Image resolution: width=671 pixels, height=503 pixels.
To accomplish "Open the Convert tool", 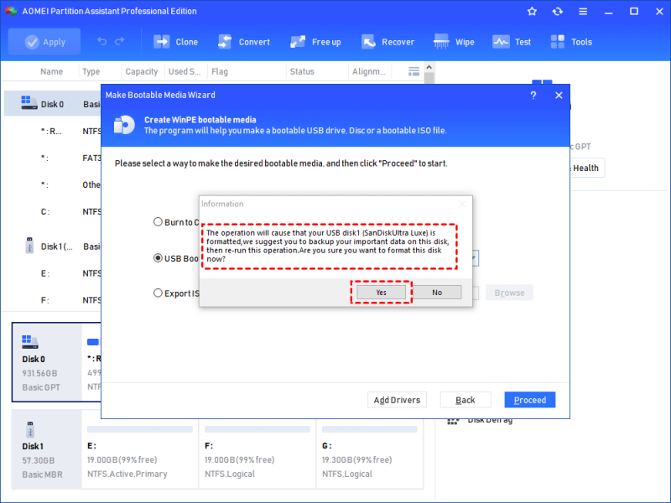I will click(243, 42).
